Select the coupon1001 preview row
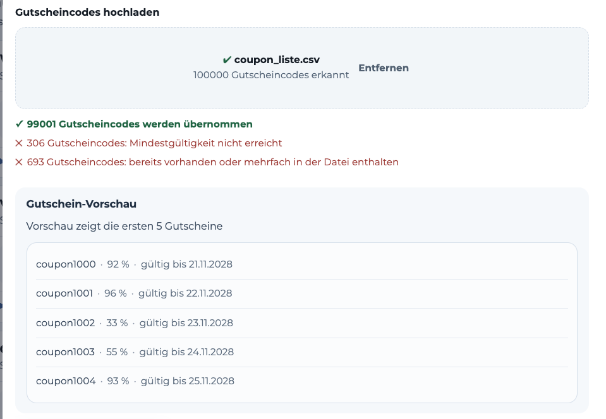 tap(302, 293)
